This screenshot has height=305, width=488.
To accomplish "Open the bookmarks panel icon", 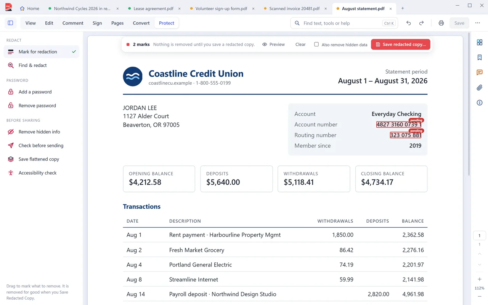I will click(480, 58).
